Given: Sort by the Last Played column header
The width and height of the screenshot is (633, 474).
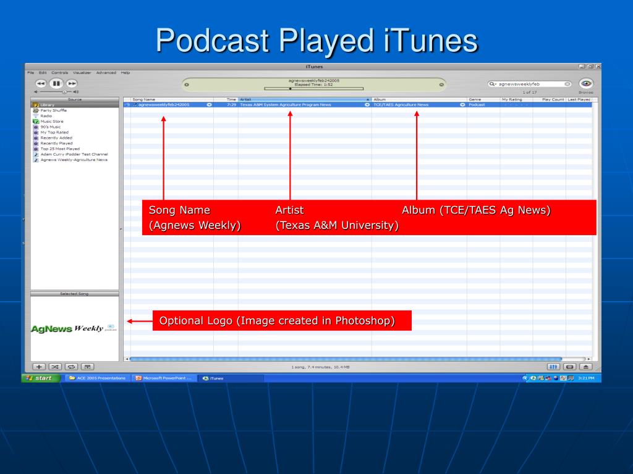Looking at the screenshot, I should coord(579,99).
